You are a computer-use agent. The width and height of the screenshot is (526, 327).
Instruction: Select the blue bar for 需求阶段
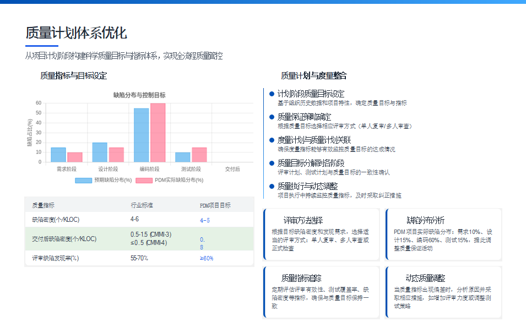pyautogui.click(x=58, y=155)
